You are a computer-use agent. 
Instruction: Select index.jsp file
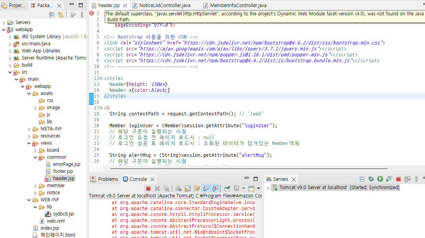(50, 228)
